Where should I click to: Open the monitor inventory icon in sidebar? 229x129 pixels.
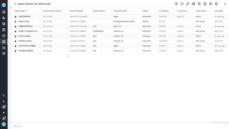point(4,24)
